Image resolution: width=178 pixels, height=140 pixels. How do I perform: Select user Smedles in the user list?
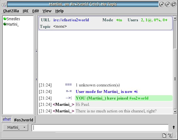[13, 19]
